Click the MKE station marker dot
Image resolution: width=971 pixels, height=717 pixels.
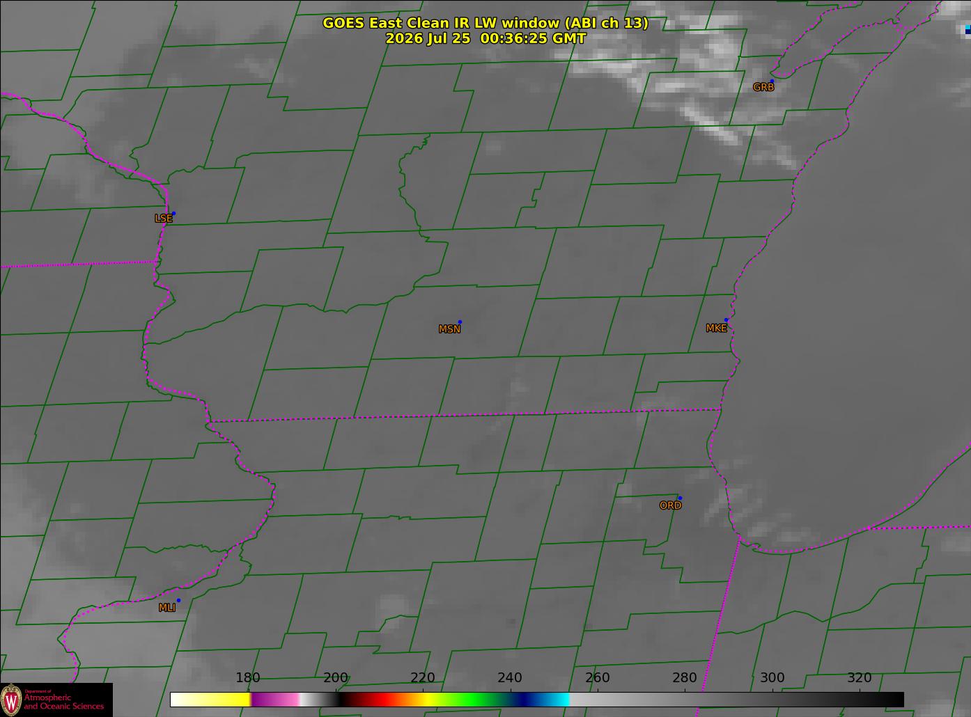[x=726, y=320]
